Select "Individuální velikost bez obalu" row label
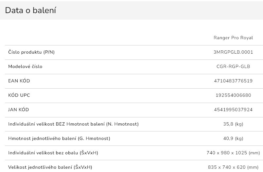This screenshot has height=172, width=263. pos(53,153)
